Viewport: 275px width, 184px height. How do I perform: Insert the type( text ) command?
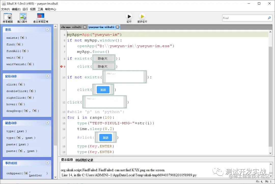[x=17, y=131]
